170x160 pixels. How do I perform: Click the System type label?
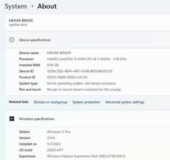(28, 84)
